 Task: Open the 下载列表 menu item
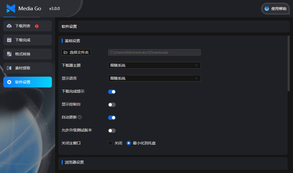28,26
